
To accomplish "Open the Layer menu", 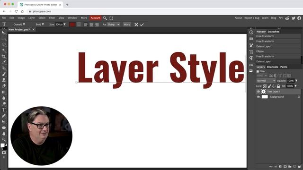I will 32,18.
